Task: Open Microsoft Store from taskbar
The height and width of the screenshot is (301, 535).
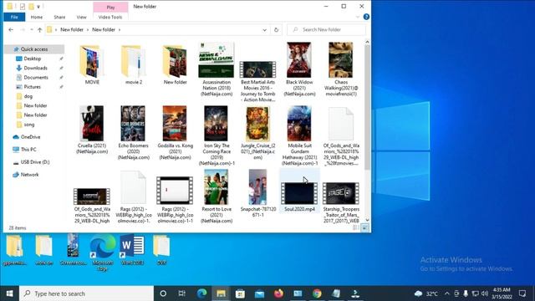Action: (x=240, y=293)
